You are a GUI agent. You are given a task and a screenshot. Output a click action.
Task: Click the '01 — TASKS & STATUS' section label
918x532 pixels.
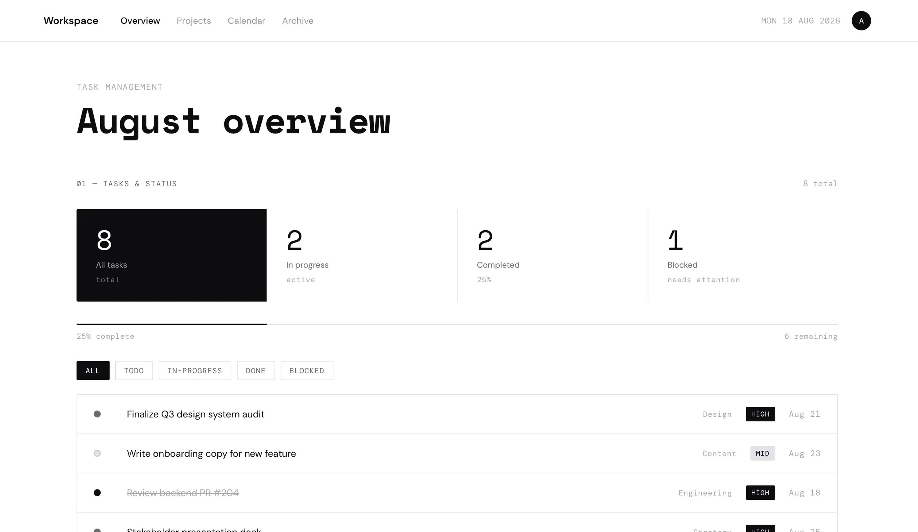pyautogui.click(x=127, y=184)
